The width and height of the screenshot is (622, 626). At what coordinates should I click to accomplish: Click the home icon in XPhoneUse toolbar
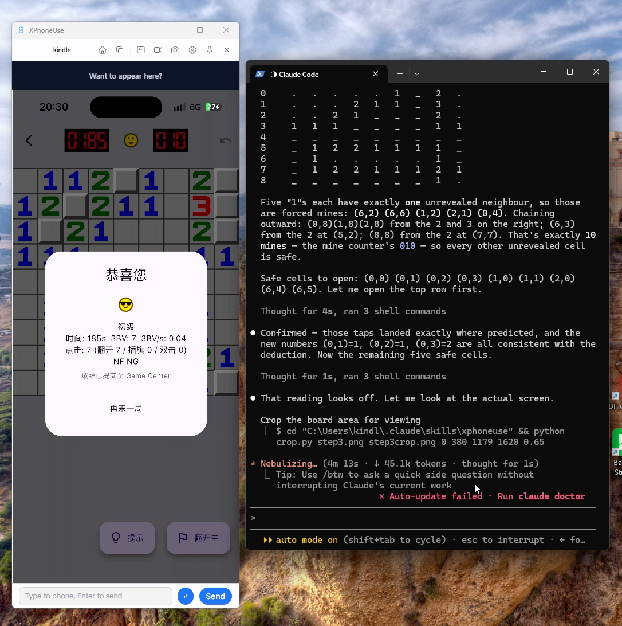[103, 50]
